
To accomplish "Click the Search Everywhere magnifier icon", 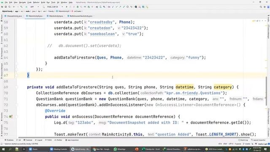I will (261, 7).
